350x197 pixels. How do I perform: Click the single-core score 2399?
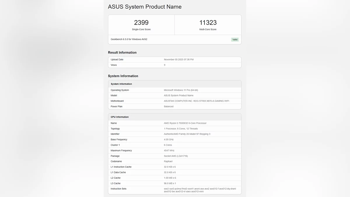coord(141,23)
